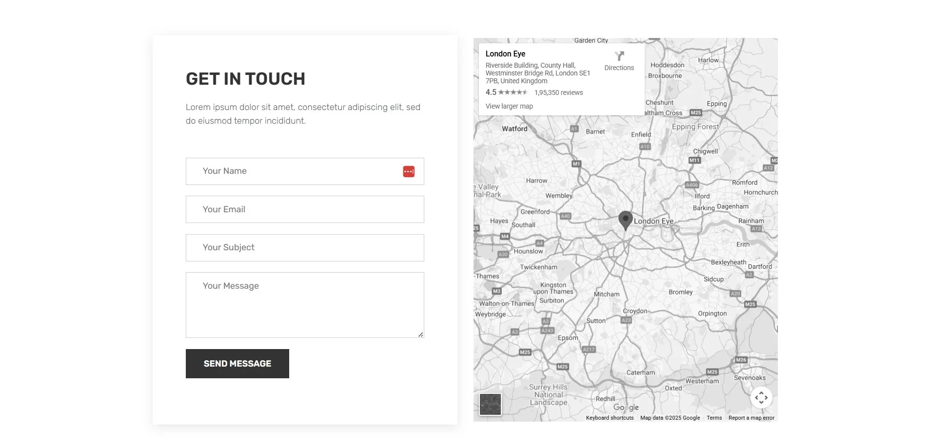Click the Croydon label on the map

coord(635,311)
